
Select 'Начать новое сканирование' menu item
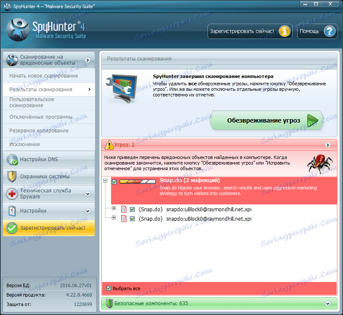[49, 75]
